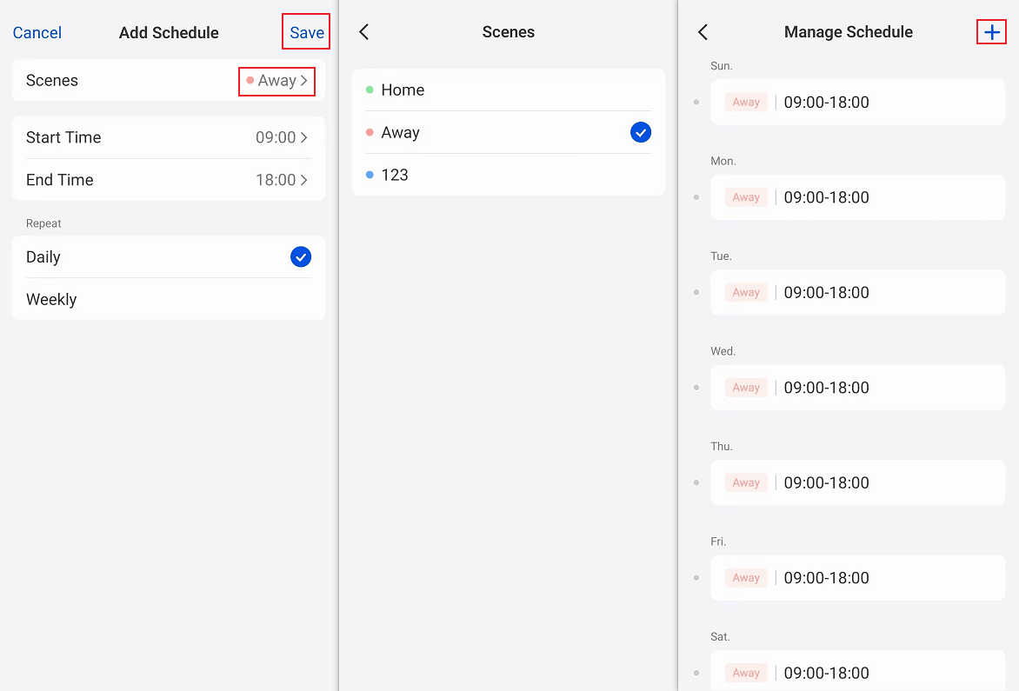The height and width of the screenshot is (691, 1019).
Task: Go back from the Manage Schedule screen
Action: coord(703,32)
